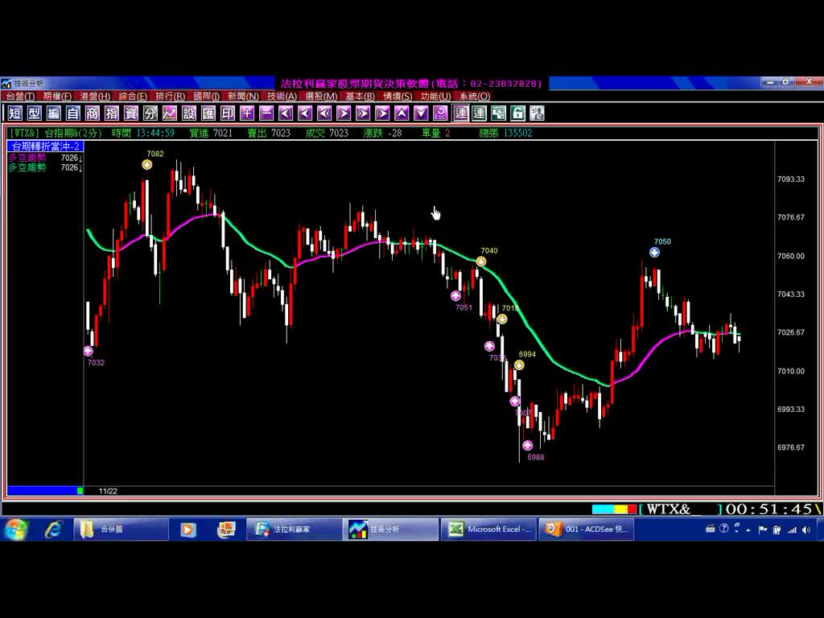Click the 6994 sell signal marker
Screen dimensions: 824x618
(519, 365)
